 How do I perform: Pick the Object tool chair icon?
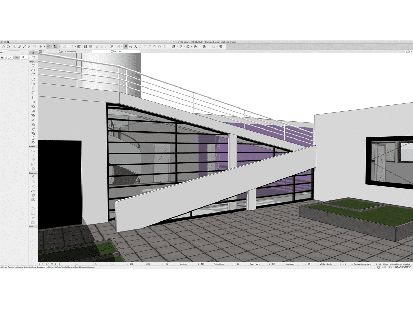tap(33, 124)
